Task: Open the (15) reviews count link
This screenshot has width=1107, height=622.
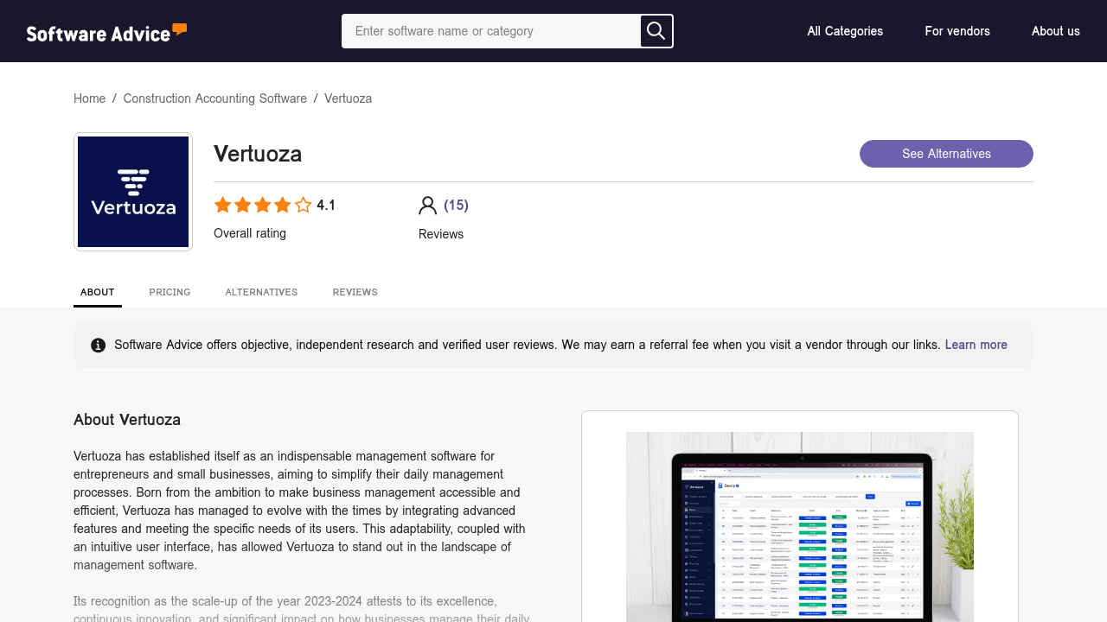Action: [456, 205]
